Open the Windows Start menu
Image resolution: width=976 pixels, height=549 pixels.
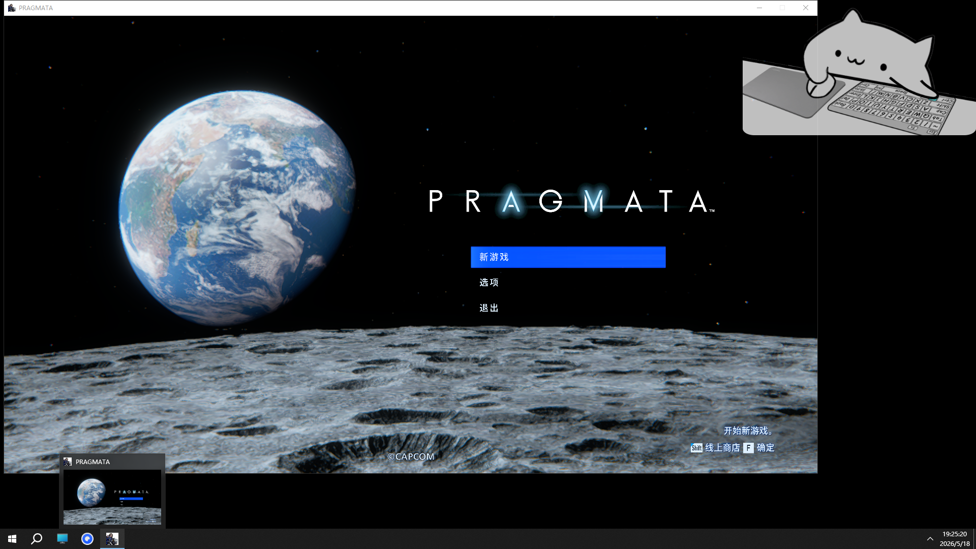click(x=12, y=539)
